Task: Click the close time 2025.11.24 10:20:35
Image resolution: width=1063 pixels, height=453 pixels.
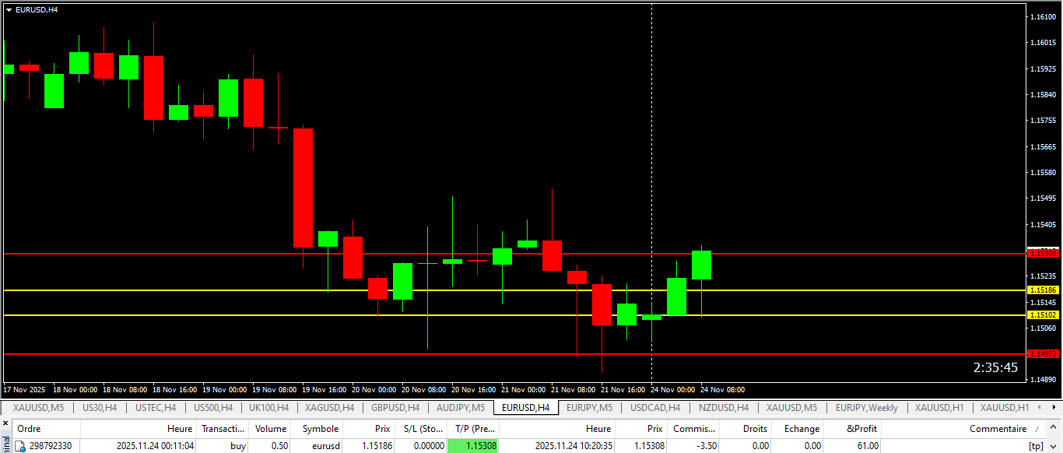Action: point(574,446)
